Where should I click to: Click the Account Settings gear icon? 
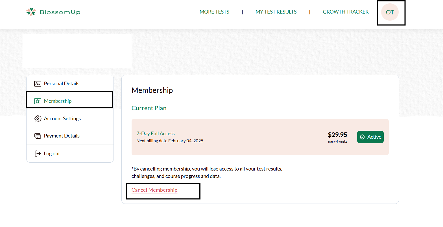[38, 119]
